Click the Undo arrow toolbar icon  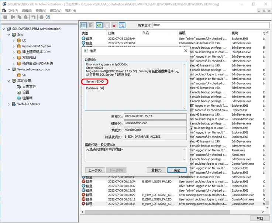33,17
